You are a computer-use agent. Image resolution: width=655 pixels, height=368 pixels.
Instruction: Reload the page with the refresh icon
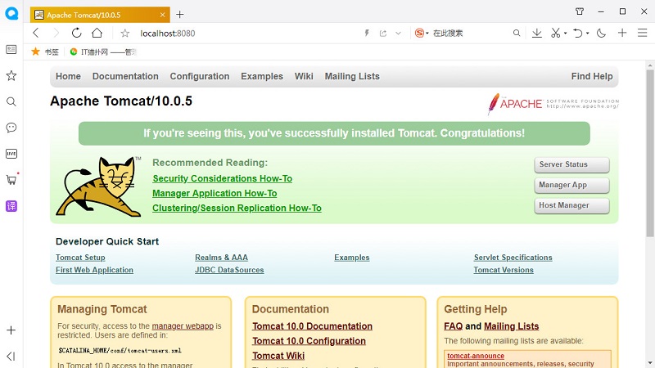tap(76, 33)
